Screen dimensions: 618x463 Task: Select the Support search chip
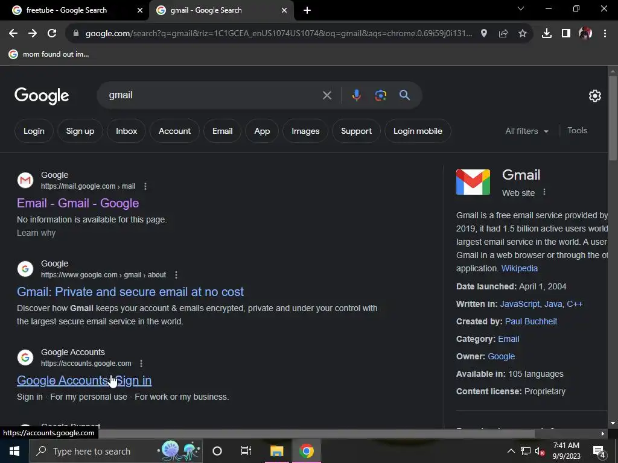coord(356,131)
